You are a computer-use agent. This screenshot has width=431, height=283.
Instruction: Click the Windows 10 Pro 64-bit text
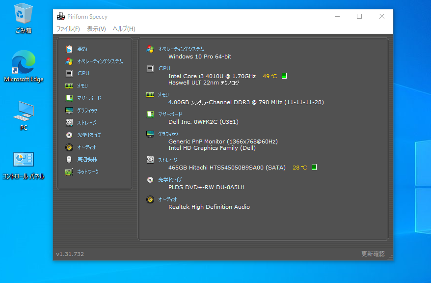click(200, 57)
